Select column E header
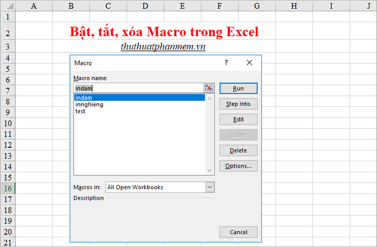This screenshot has height=247, width=377. [x=183, y=6]
